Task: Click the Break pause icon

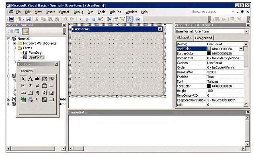Action: click(x=87, y=19)
